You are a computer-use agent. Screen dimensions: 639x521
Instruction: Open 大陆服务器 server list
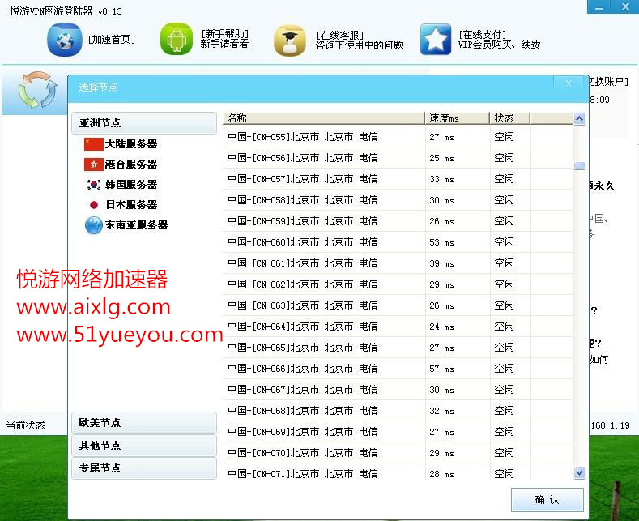click(131, 144)
